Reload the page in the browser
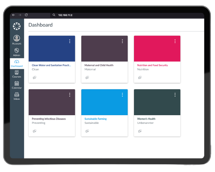The width and height of the screenshot is (215, 172). (x=26, y=15)
